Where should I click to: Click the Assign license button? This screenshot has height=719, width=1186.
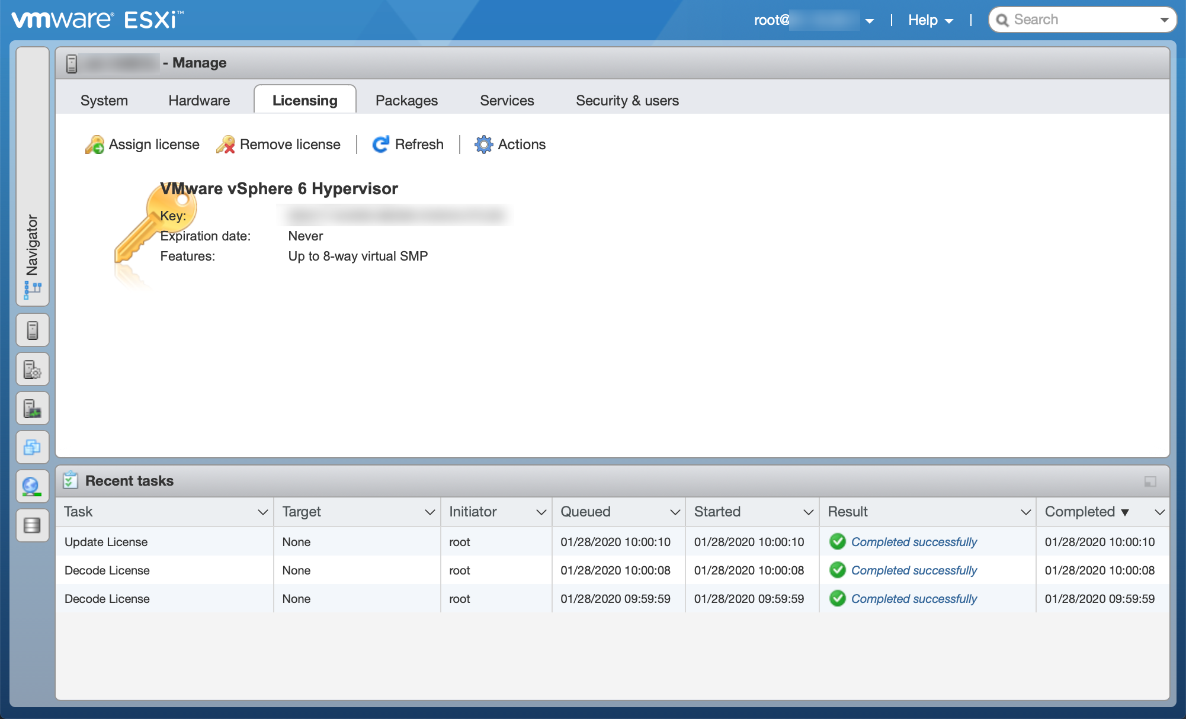tap(142, 145)
